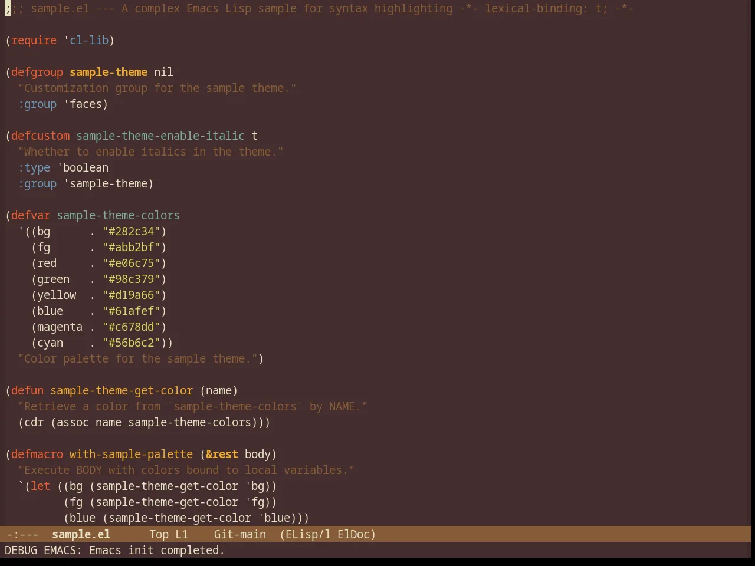Click the docstring 'Customization group for the sample theme.'
The width and height of the screenshot is (755, 566).
click(x=157, y=88)
